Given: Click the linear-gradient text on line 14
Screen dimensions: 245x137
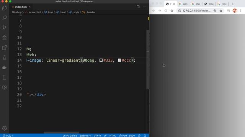Looking at the screenshot, I should click(63, 60).
